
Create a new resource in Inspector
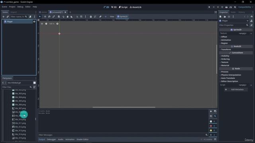click(220, 17)
